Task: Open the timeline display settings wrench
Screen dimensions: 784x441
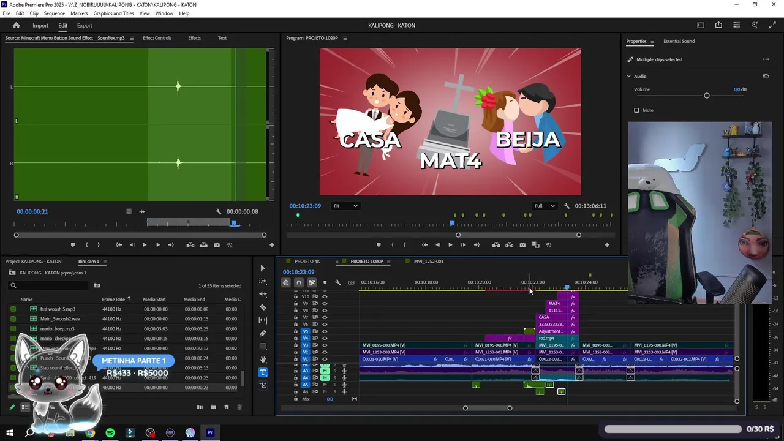Action: coord(337,282)
